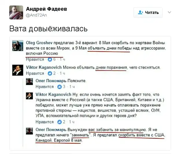Click Oleg Groshev's avatar picture
The width and height of the screenshot is (178, 154).
point(18,46)
